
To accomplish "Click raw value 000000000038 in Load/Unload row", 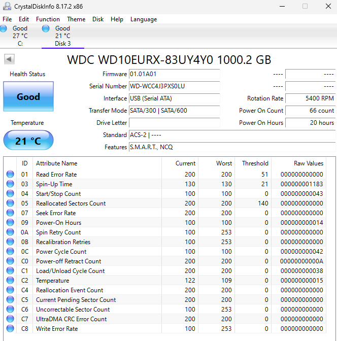I will click(x=301, y=271).
